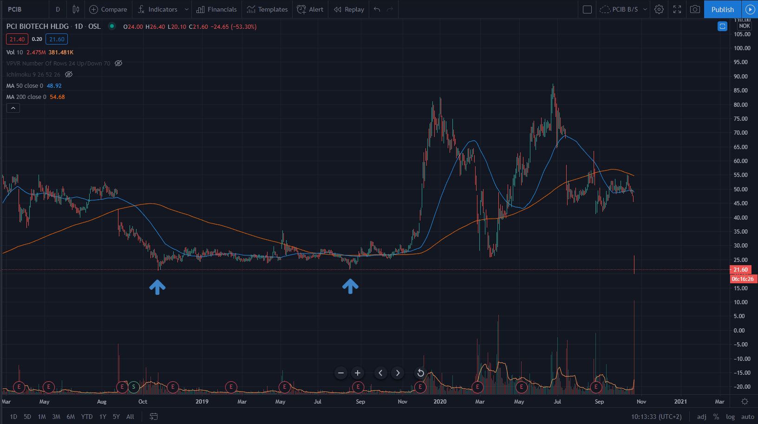Expand the Indicators favorites dropdown arrow
Screen dimensions: 758x424
click(x=187, y=9)
